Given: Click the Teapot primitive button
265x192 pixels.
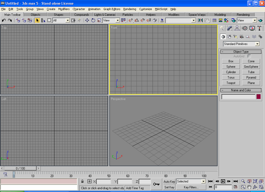Looking at the screenshot, I should coord(231,83).
